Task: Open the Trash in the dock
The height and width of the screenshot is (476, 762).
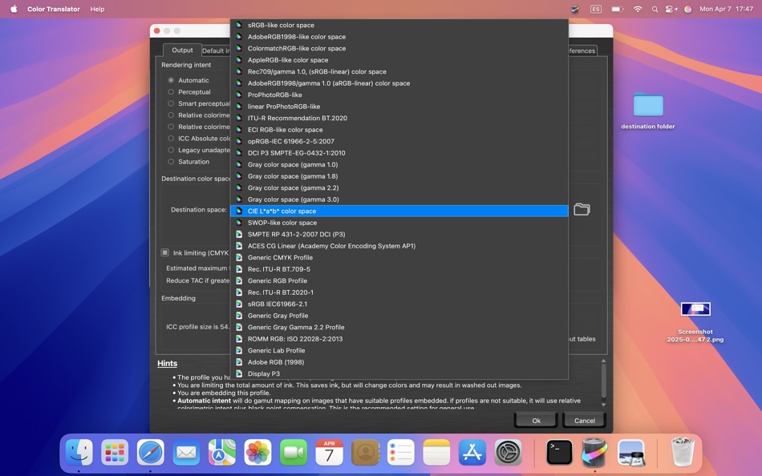Action: (683, 453)
